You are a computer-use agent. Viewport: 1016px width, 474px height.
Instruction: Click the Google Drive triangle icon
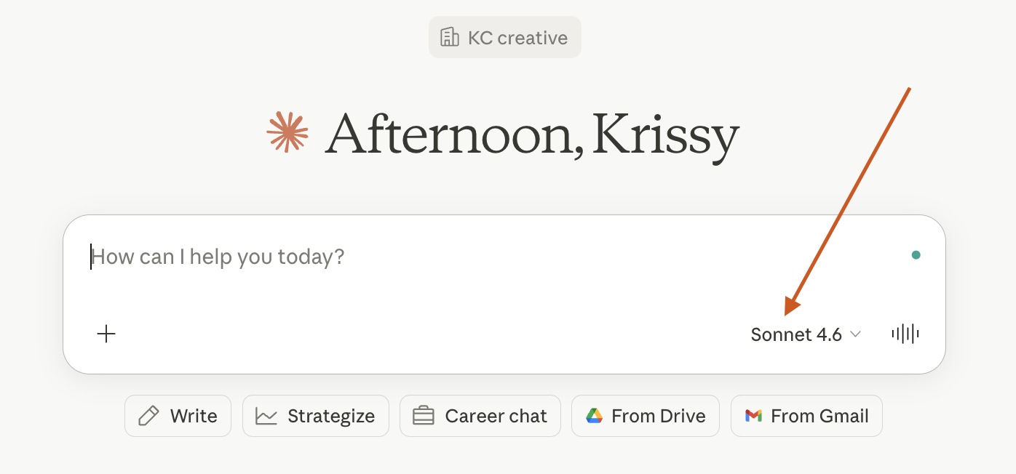pos(595,416)
